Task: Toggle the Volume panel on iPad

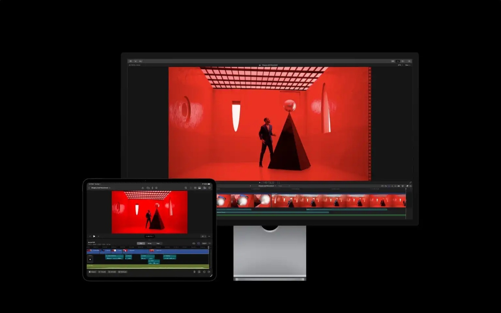Action: click(x=102, y=272)
